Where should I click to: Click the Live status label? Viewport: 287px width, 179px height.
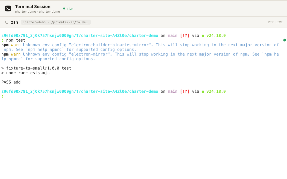point(70,9)
